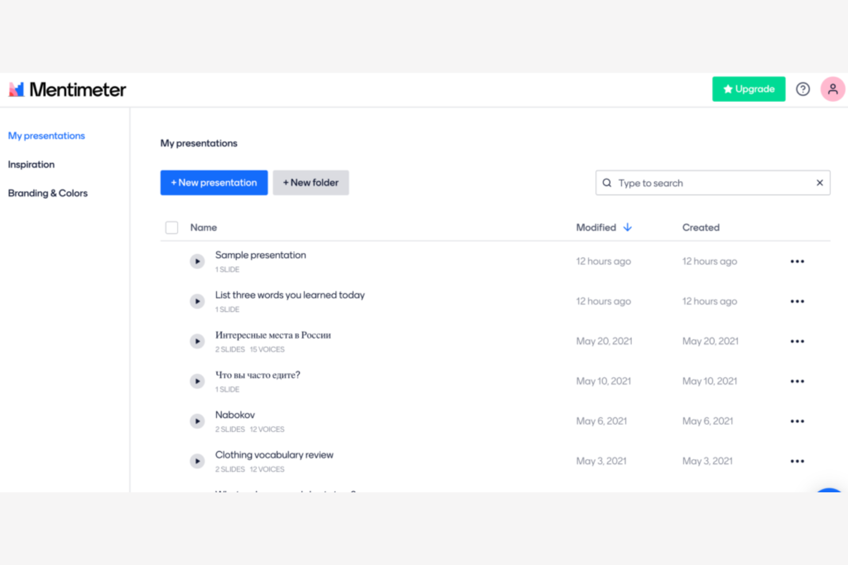Open List three words you learned today
The width and height of the screenshot is (848, 565).
(290, 295)
